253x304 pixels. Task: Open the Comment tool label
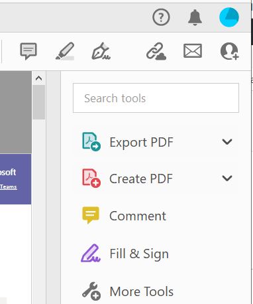pos(138,216)
